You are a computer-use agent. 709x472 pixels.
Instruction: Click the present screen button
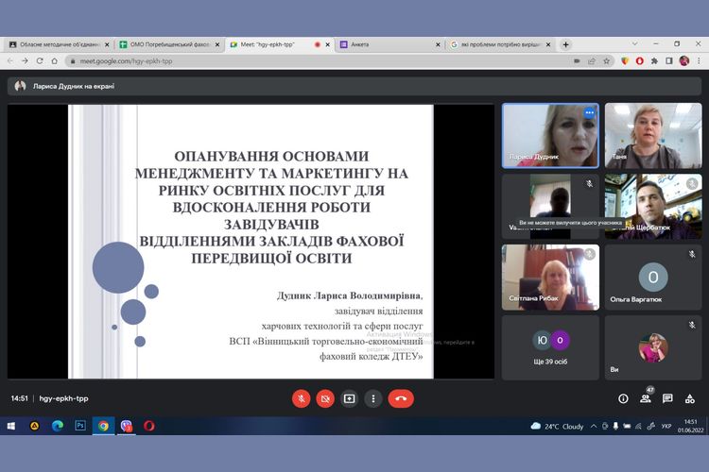350,398
